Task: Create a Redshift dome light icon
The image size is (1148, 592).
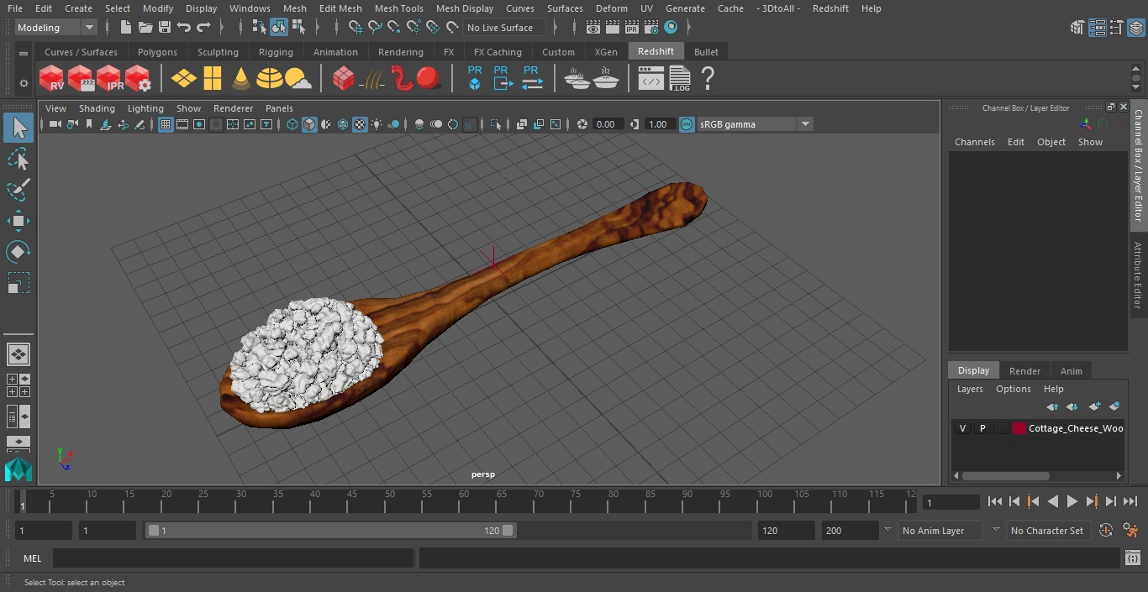Action: point(270,79)
